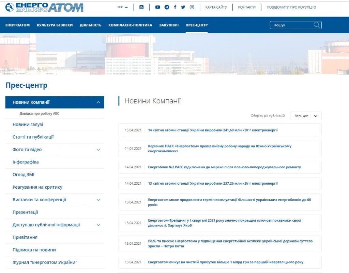Click the search magnifier icon
The width and height of the screenshot is (349, 273).
pos(317,25)
